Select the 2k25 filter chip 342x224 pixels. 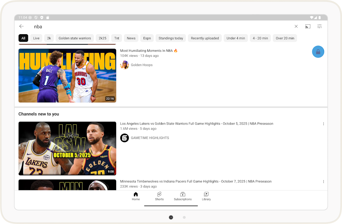(x=102, y=38)
